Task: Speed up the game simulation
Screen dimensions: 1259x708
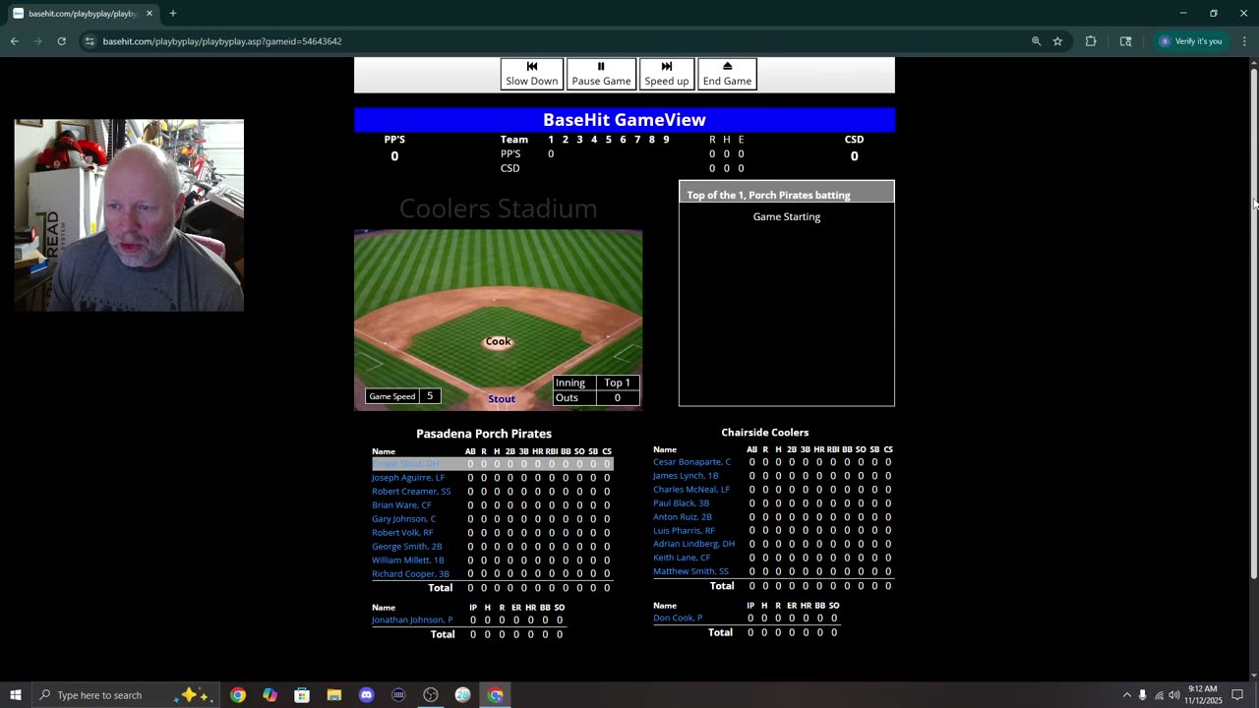Action: tap(666, 74)
